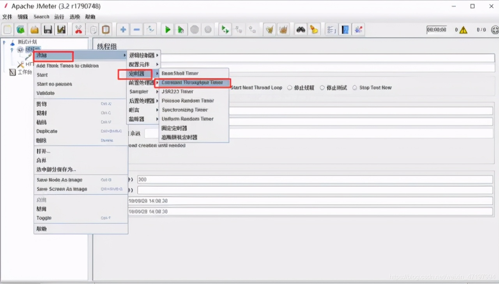This screenshot has width=499, height=284.
Task: Click the binoculars Search icon
Action: (x=301, y=29)
